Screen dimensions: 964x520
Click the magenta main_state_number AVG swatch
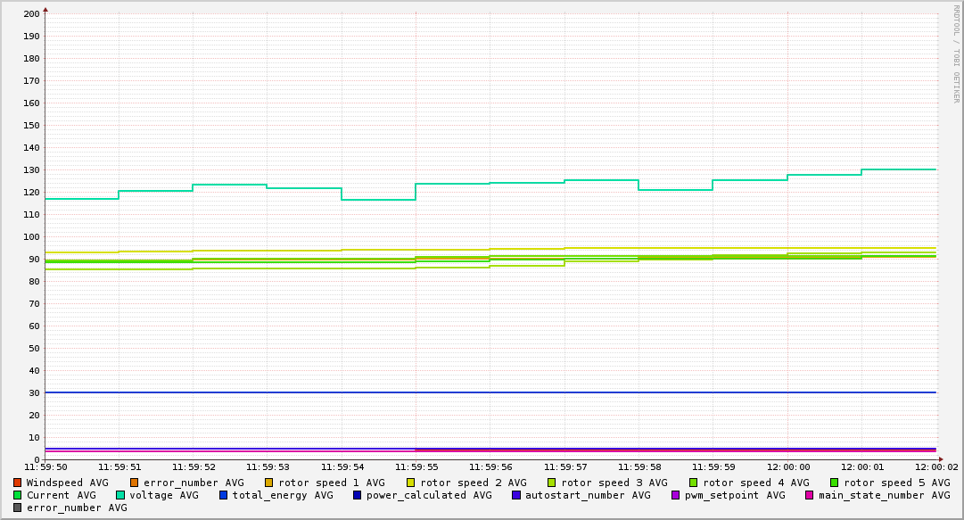[809, 495]
